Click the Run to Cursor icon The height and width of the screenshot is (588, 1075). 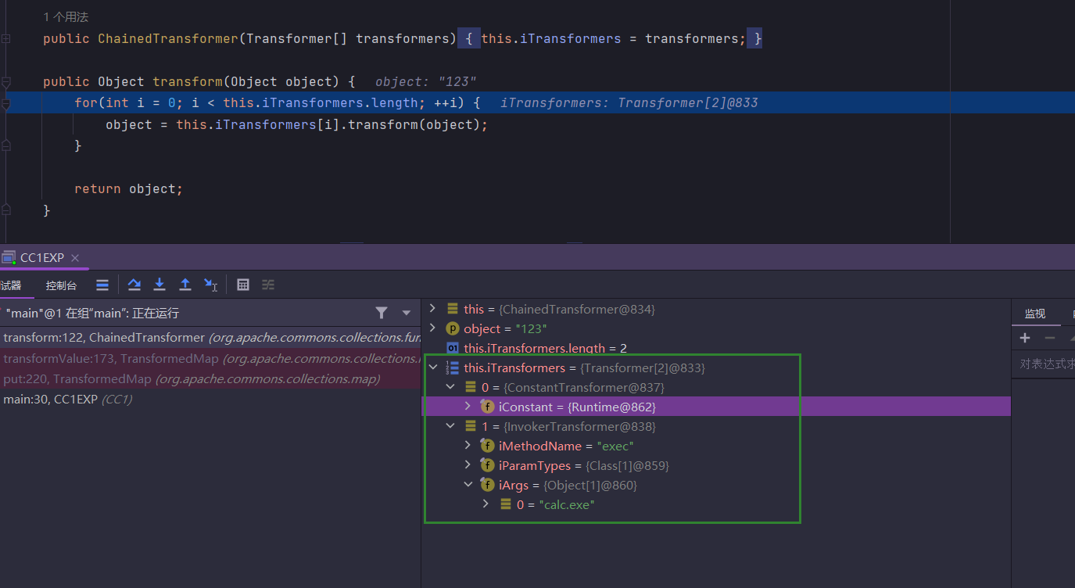pyautogui.click(x=211, y=285)
